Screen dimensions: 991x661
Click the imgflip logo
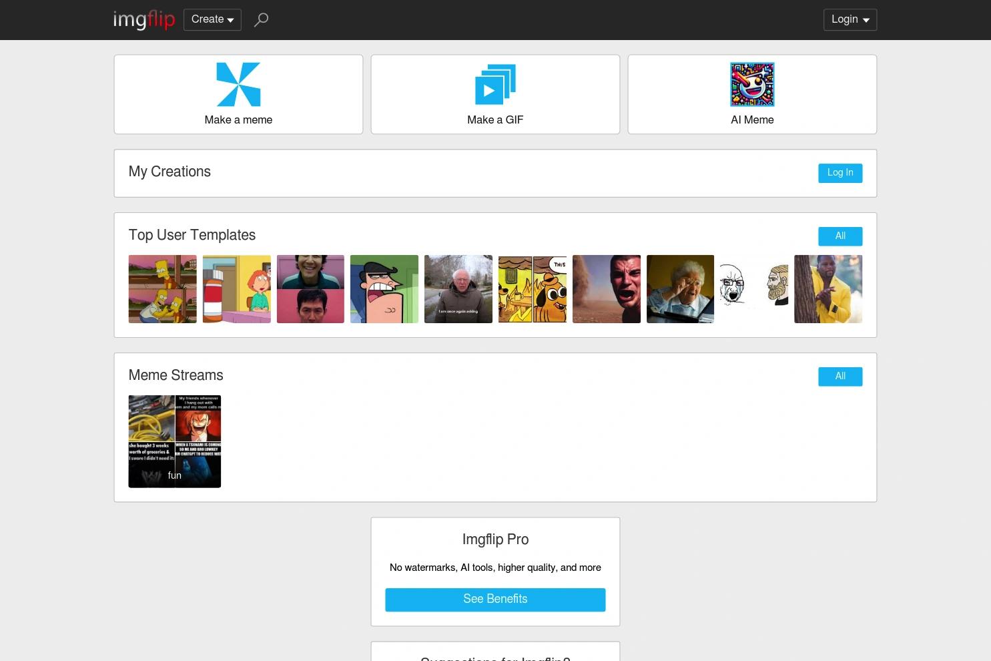point(144,20)
